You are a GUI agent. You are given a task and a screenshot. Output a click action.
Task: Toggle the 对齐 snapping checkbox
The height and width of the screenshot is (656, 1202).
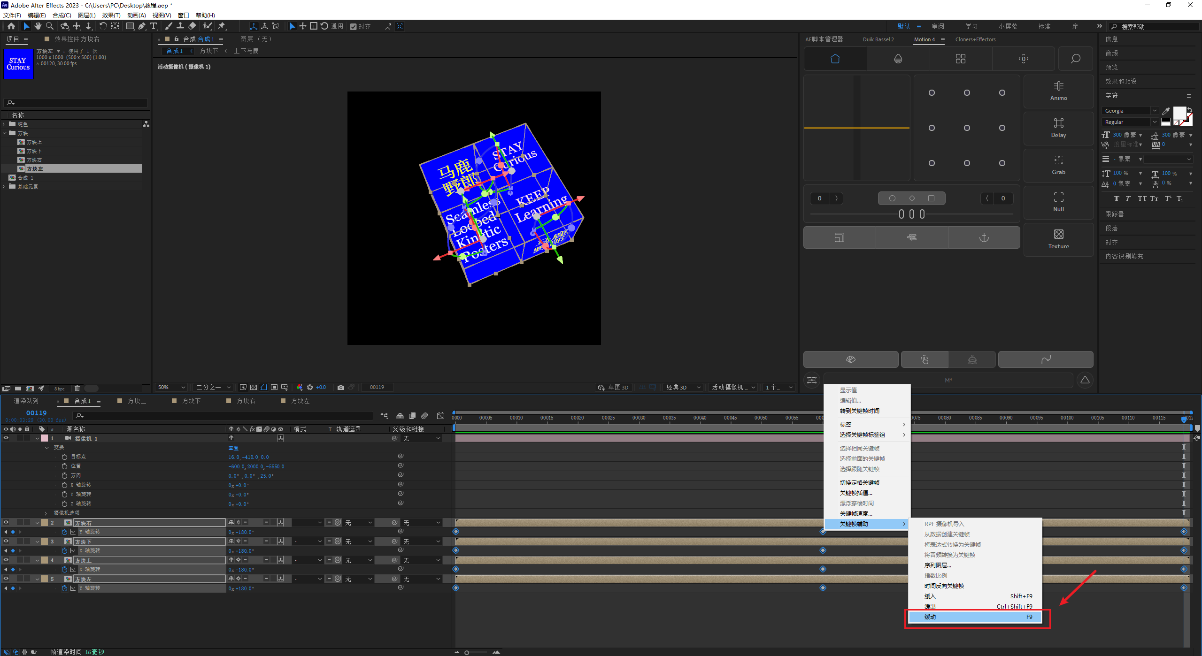(354, 27)
